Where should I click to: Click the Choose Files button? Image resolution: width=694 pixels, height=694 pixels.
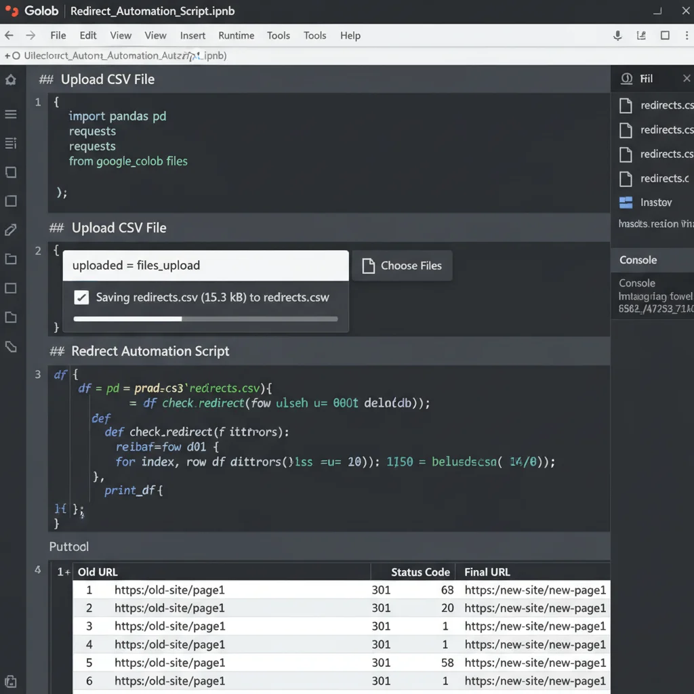click(403, 266)
